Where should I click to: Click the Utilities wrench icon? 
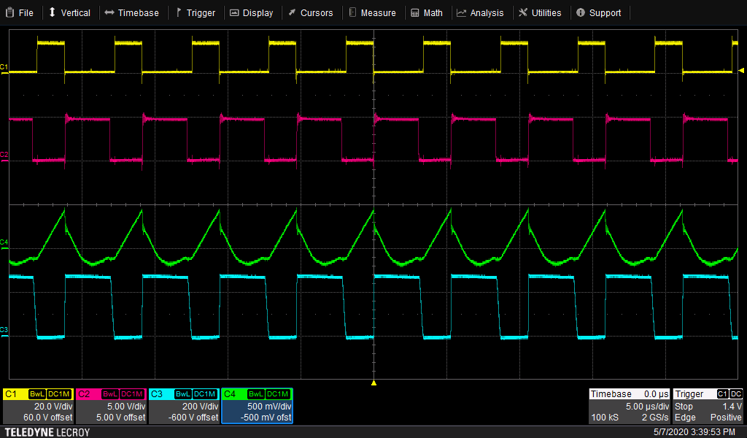pos(523,12)
